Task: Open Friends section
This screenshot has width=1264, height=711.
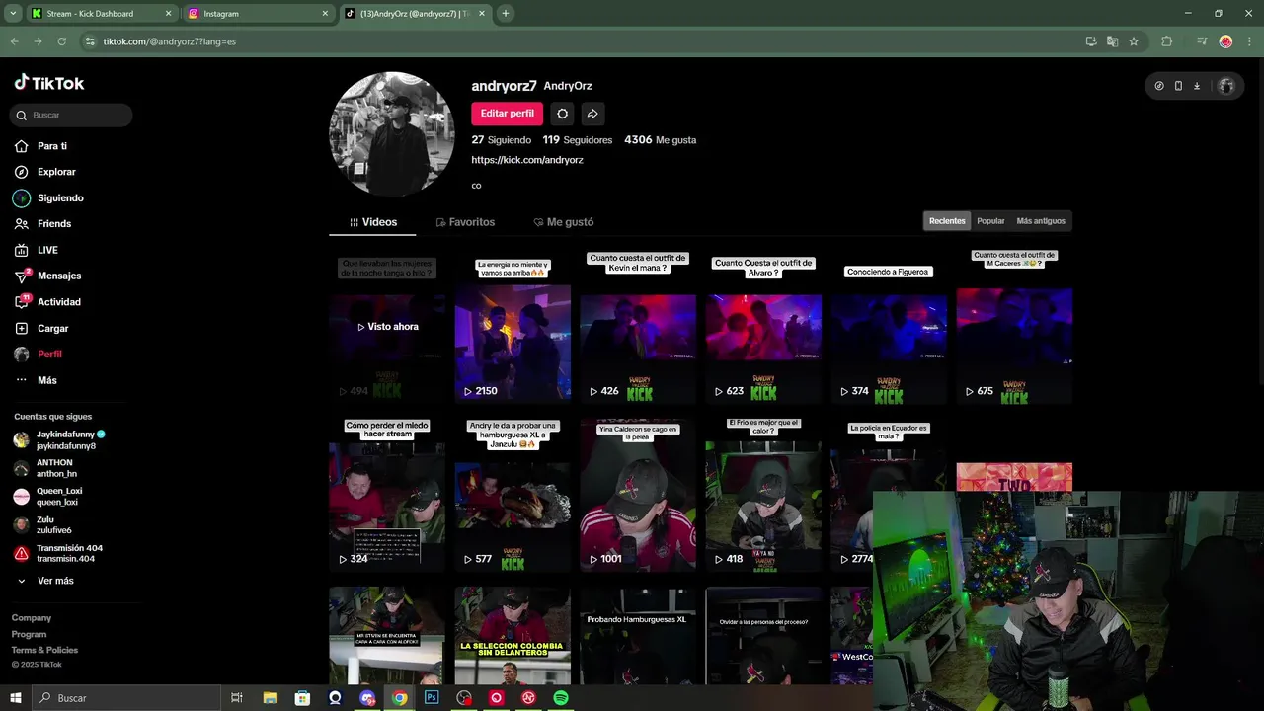Action: pos(54,224)
